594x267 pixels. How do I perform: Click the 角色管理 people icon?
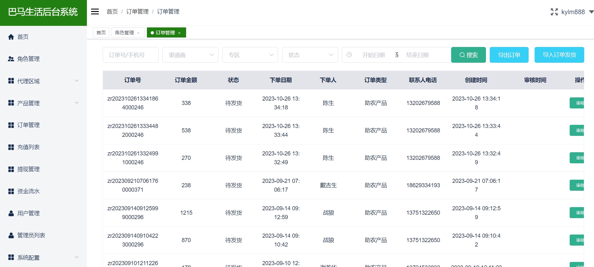tap(11, 59)
